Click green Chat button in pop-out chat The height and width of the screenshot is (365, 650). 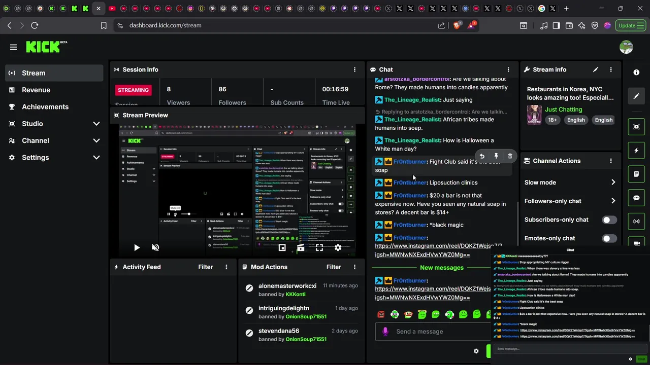pyautogui.click(x=641, y=359)
